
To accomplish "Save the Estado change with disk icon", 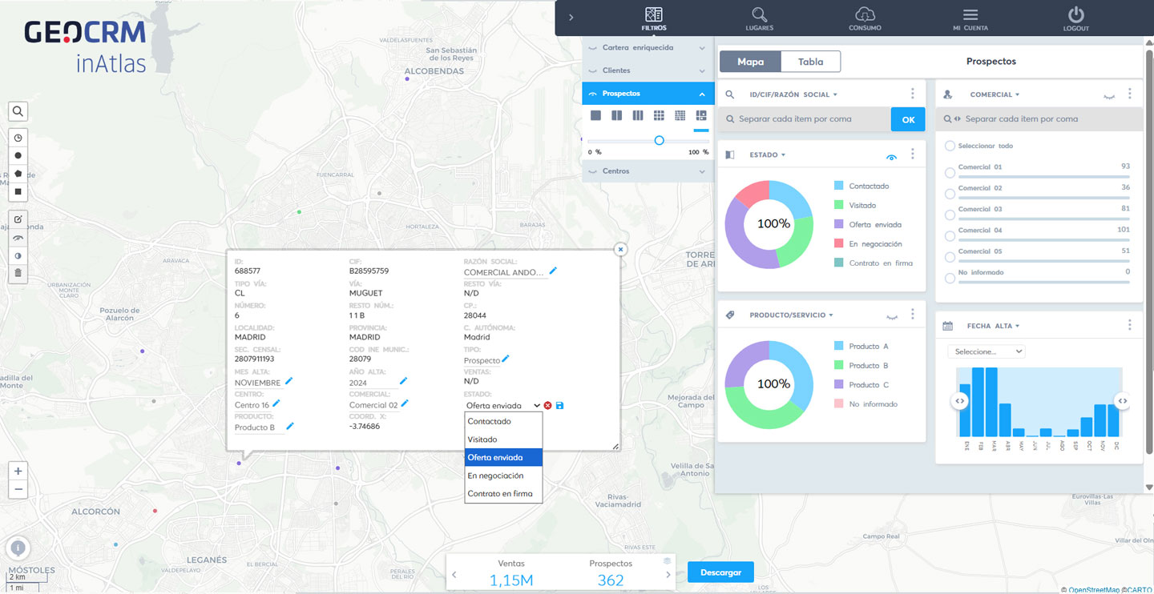I will 559,406.
